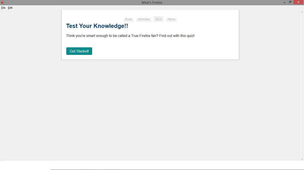Image resolution: width=304 pixels, height=170 pixels.
Task: Navigate to the Home page
Action: pos(171,19)
